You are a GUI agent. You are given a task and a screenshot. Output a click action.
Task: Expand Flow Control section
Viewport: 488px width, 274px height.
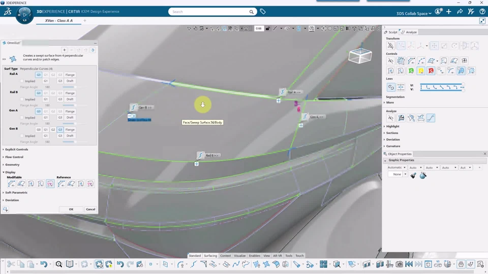[13, 157]
